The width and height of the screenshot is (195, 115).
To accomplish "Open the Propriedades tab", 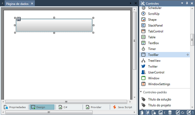I will (x=15, y=107).
